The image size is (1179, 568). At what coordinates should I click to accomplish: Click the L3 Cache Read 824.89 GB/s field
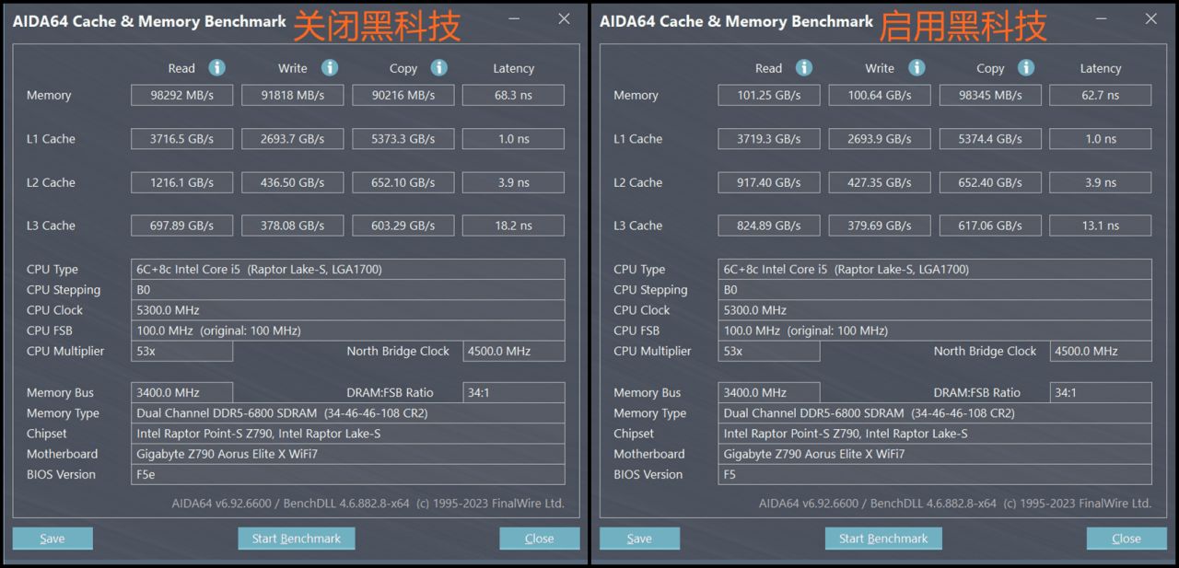click(x=769, y=226)
